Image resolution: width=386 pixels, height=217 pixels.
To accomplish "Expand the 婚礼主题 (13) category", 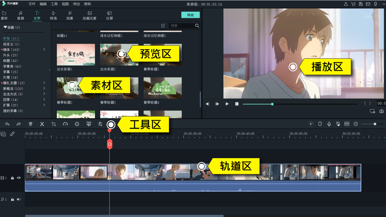I will point(44,83).
